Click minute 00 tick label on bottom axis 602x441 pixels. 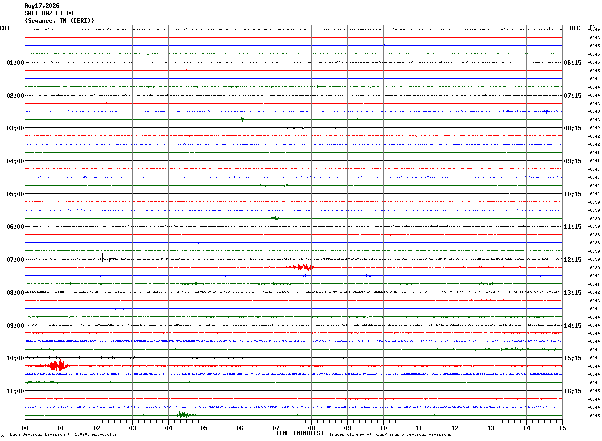pos(25,428)
